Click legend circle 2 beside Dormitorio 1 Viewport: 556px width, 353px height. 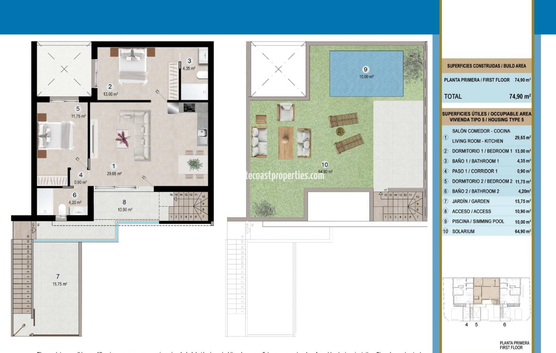tap(445, 151)
